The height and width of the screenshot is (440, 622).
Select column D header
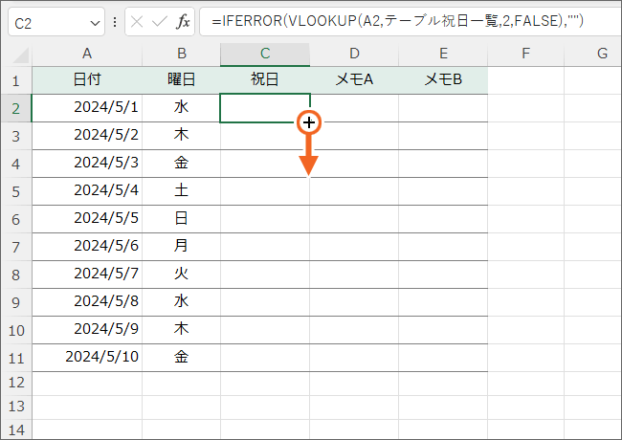(x=354, y=54)
